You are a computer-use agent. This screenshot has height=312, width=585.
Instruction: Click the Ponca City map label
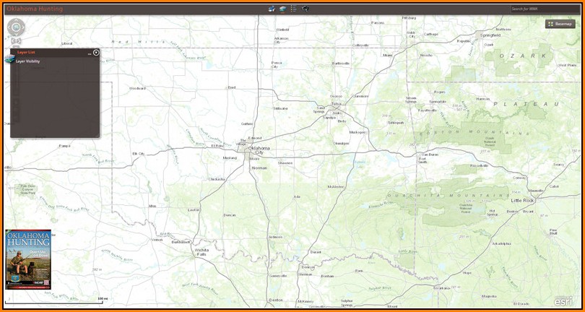pyautogui.click(x=277, y=65)
